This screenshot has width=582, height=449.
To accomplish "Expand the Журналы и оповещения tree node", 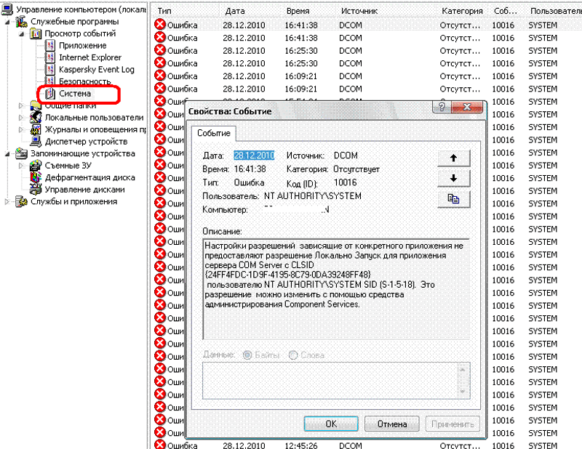I will pos(22,129).
